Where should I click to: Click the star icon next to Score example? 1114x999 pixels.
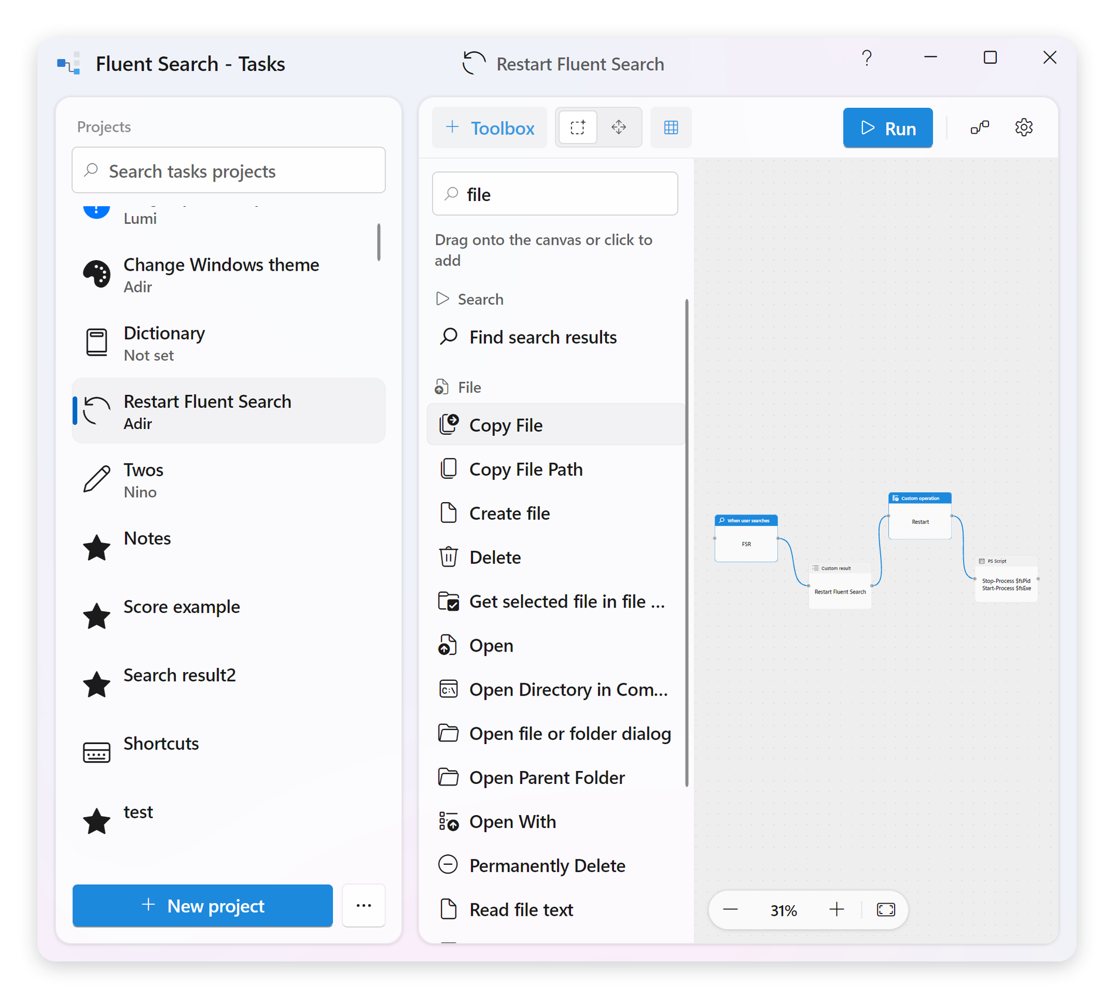point(97,616)
